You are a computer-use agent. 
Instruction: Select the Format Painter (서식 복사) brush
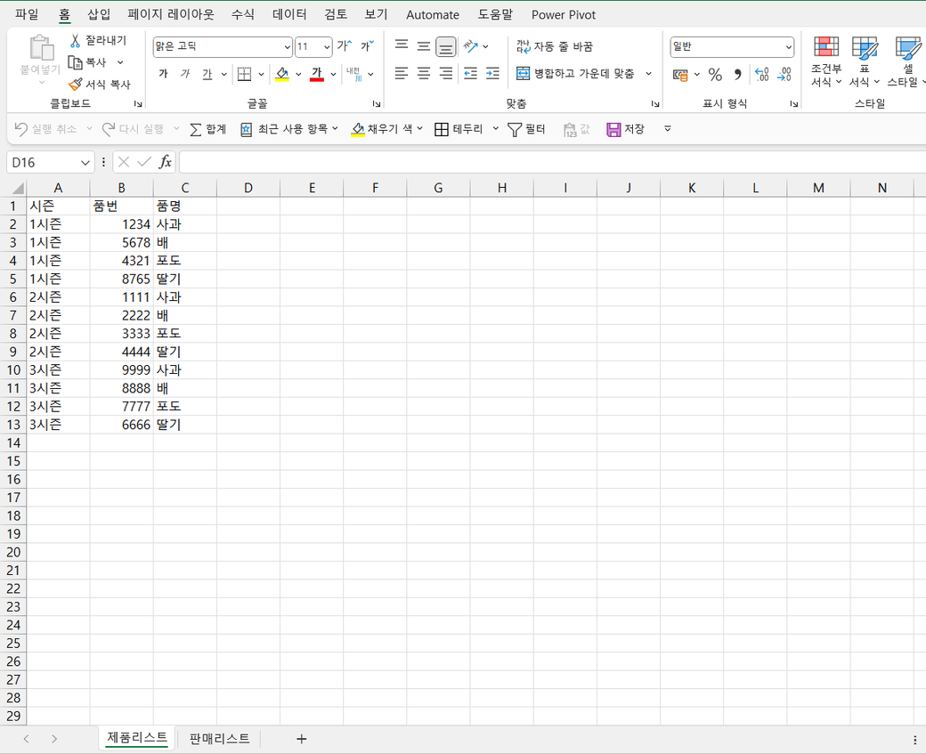point(76,85)
